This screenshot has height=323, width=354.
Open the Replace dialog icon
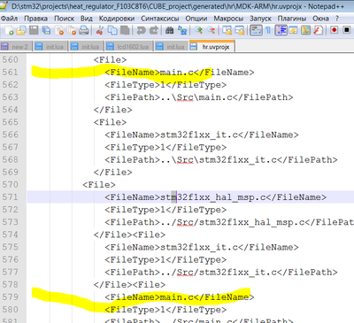click(x=182, y=30)
